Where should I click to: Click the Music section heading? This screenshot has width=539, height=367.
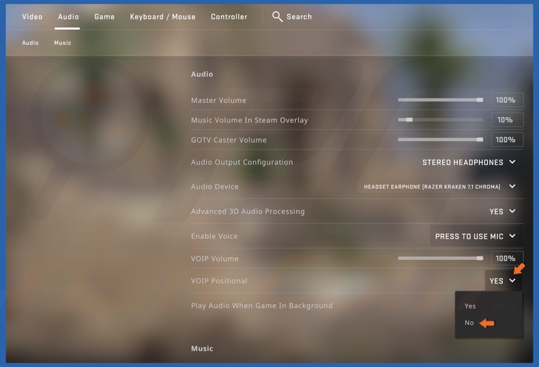point(202,349)
